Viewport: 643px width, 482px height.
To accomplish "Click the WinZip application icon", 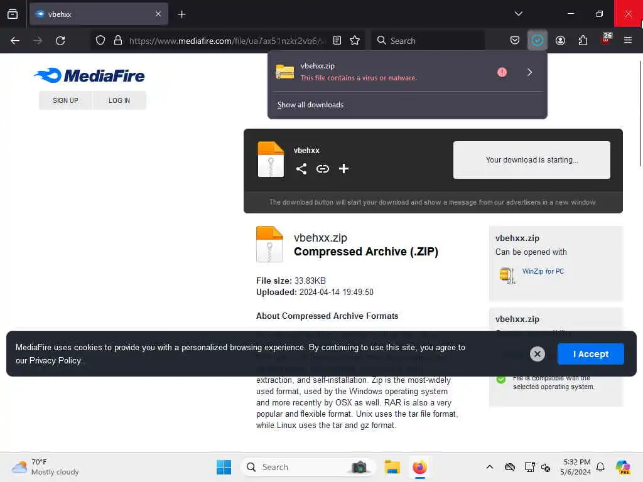I will [507, 275].
